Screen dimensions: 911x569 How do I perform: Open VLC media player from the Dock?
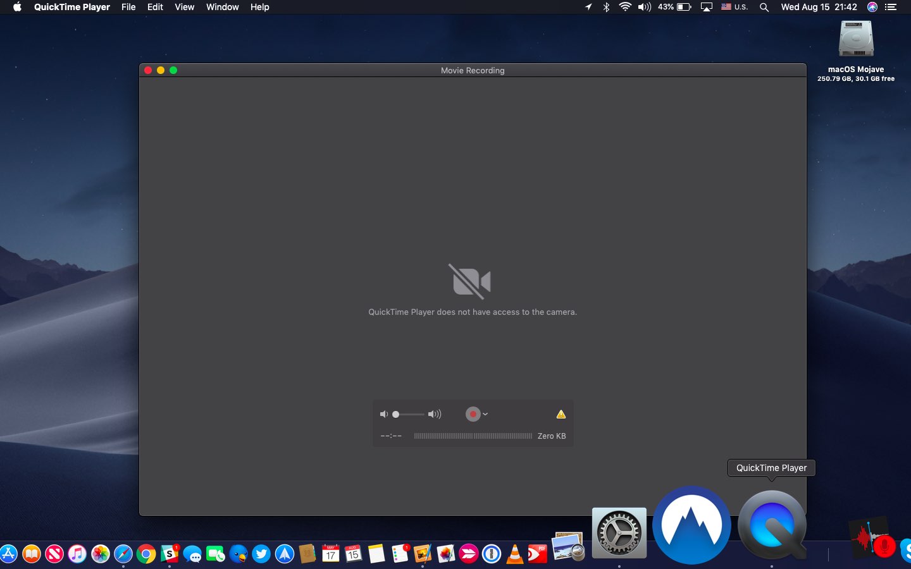(x=516, y=554)
